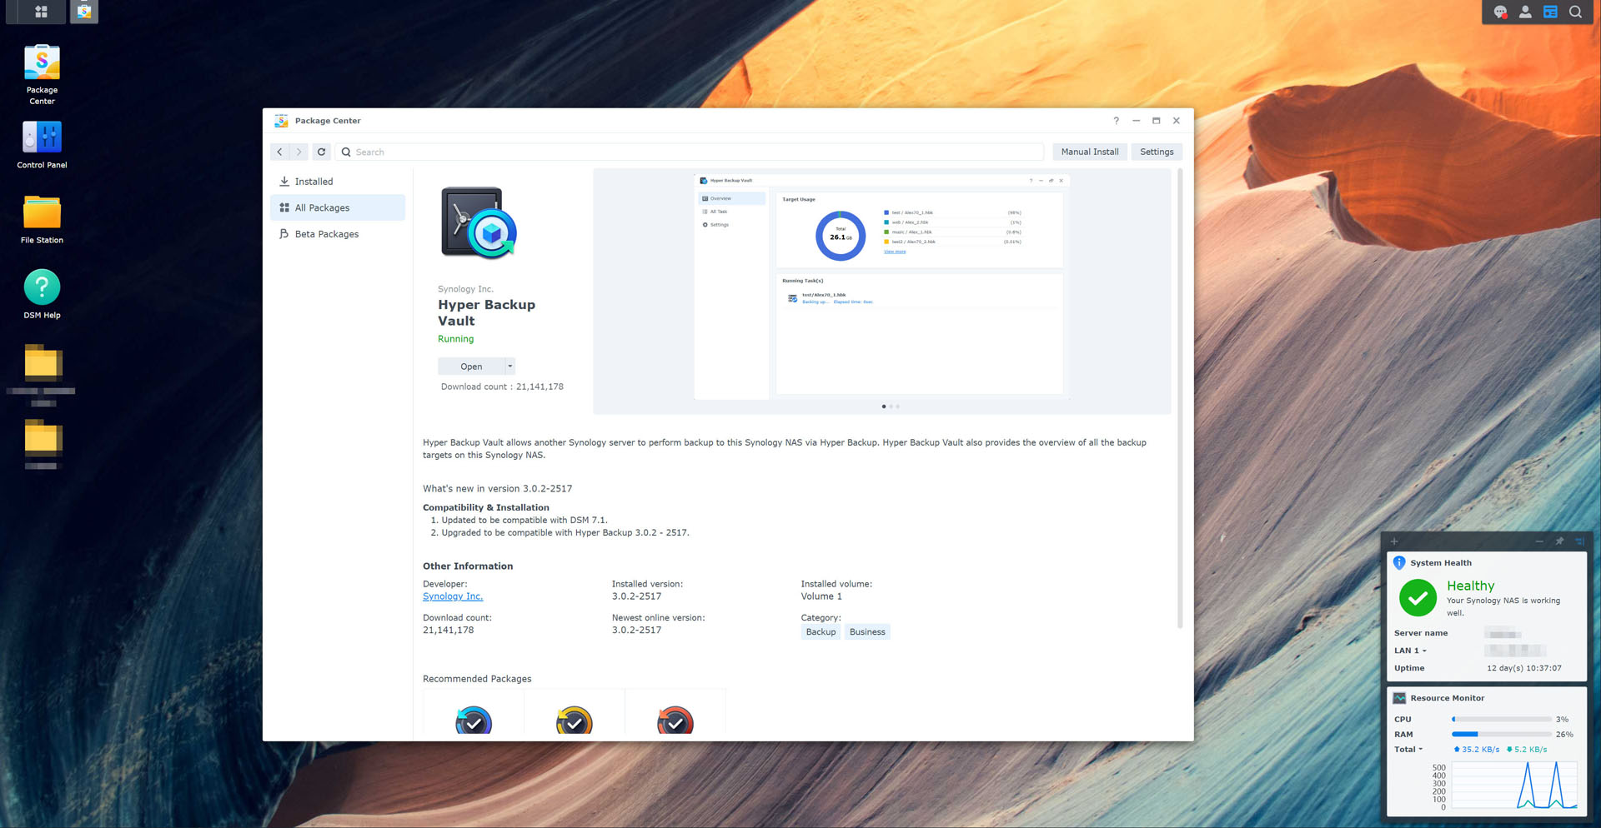Select Installed in the sidebar
The width and height of the screenshot is (1601, 828).
tap(338, 182)
